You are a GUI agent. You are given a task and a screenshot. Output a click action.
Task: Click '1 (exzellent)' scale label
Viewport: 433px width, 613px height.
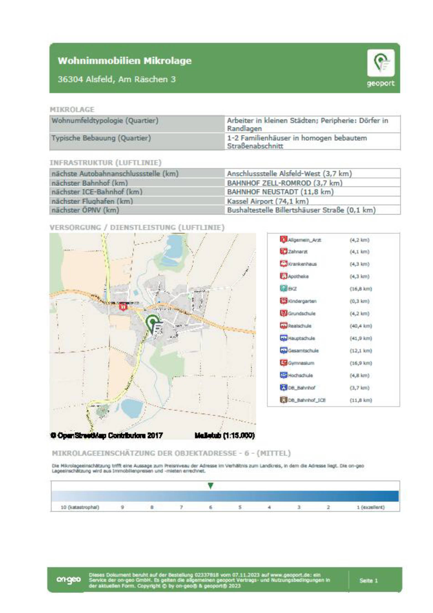371,507
